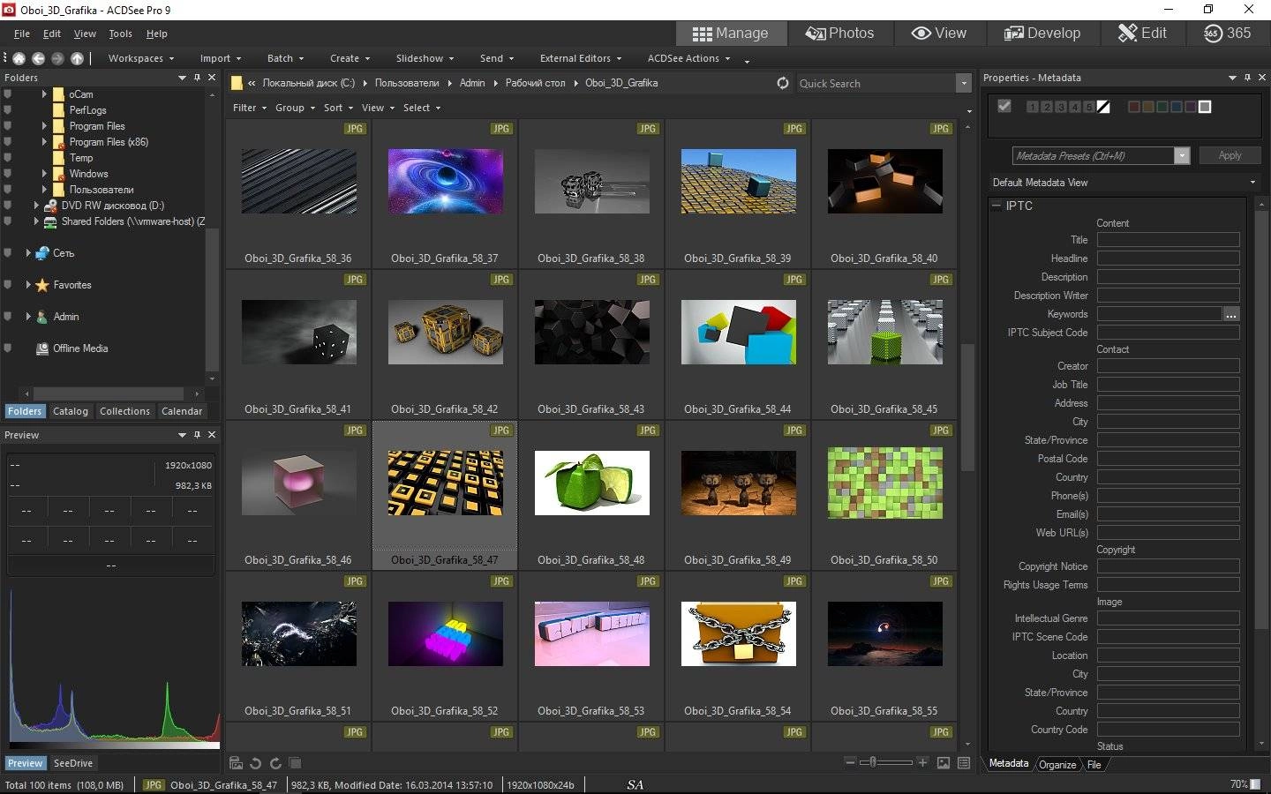Open the File menu

pos(22,34)
